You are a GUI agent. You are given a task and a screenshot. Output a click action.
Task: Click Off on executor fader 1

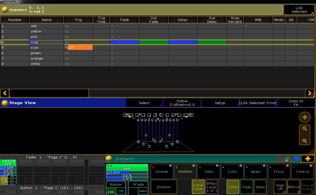(12, 177)
